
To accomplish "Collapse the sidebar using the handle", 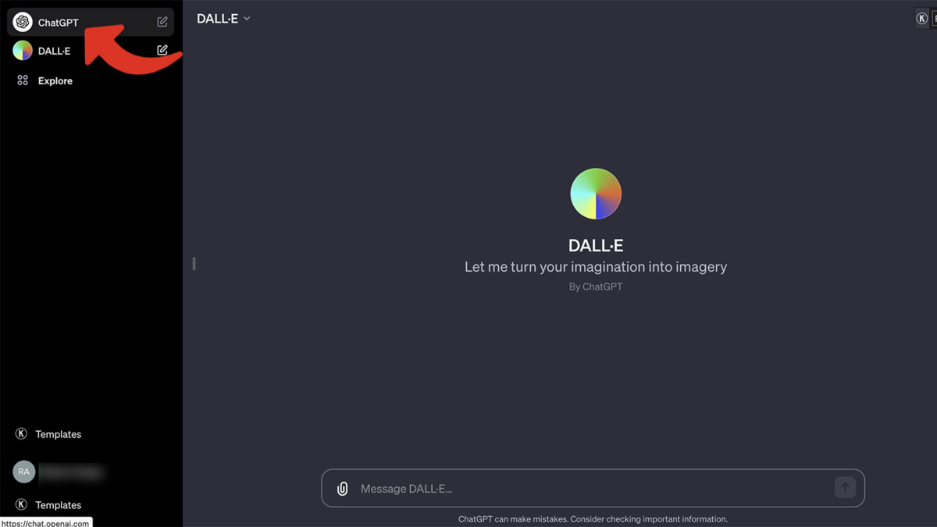I will 194,264.
